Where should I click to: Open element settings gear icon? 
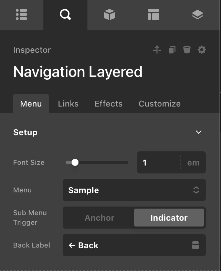coord(201,50)
